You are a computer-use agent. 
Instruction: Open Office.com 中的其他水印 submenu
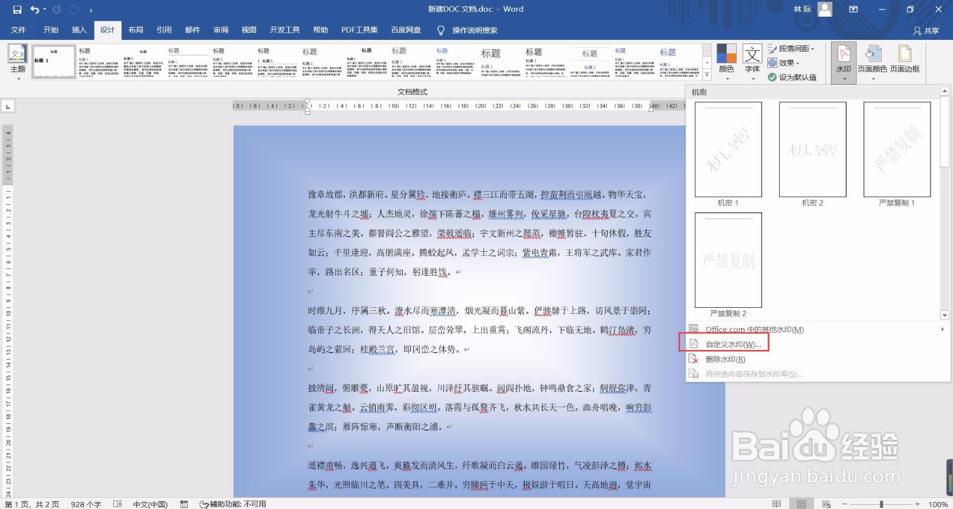tap(817, 329)
